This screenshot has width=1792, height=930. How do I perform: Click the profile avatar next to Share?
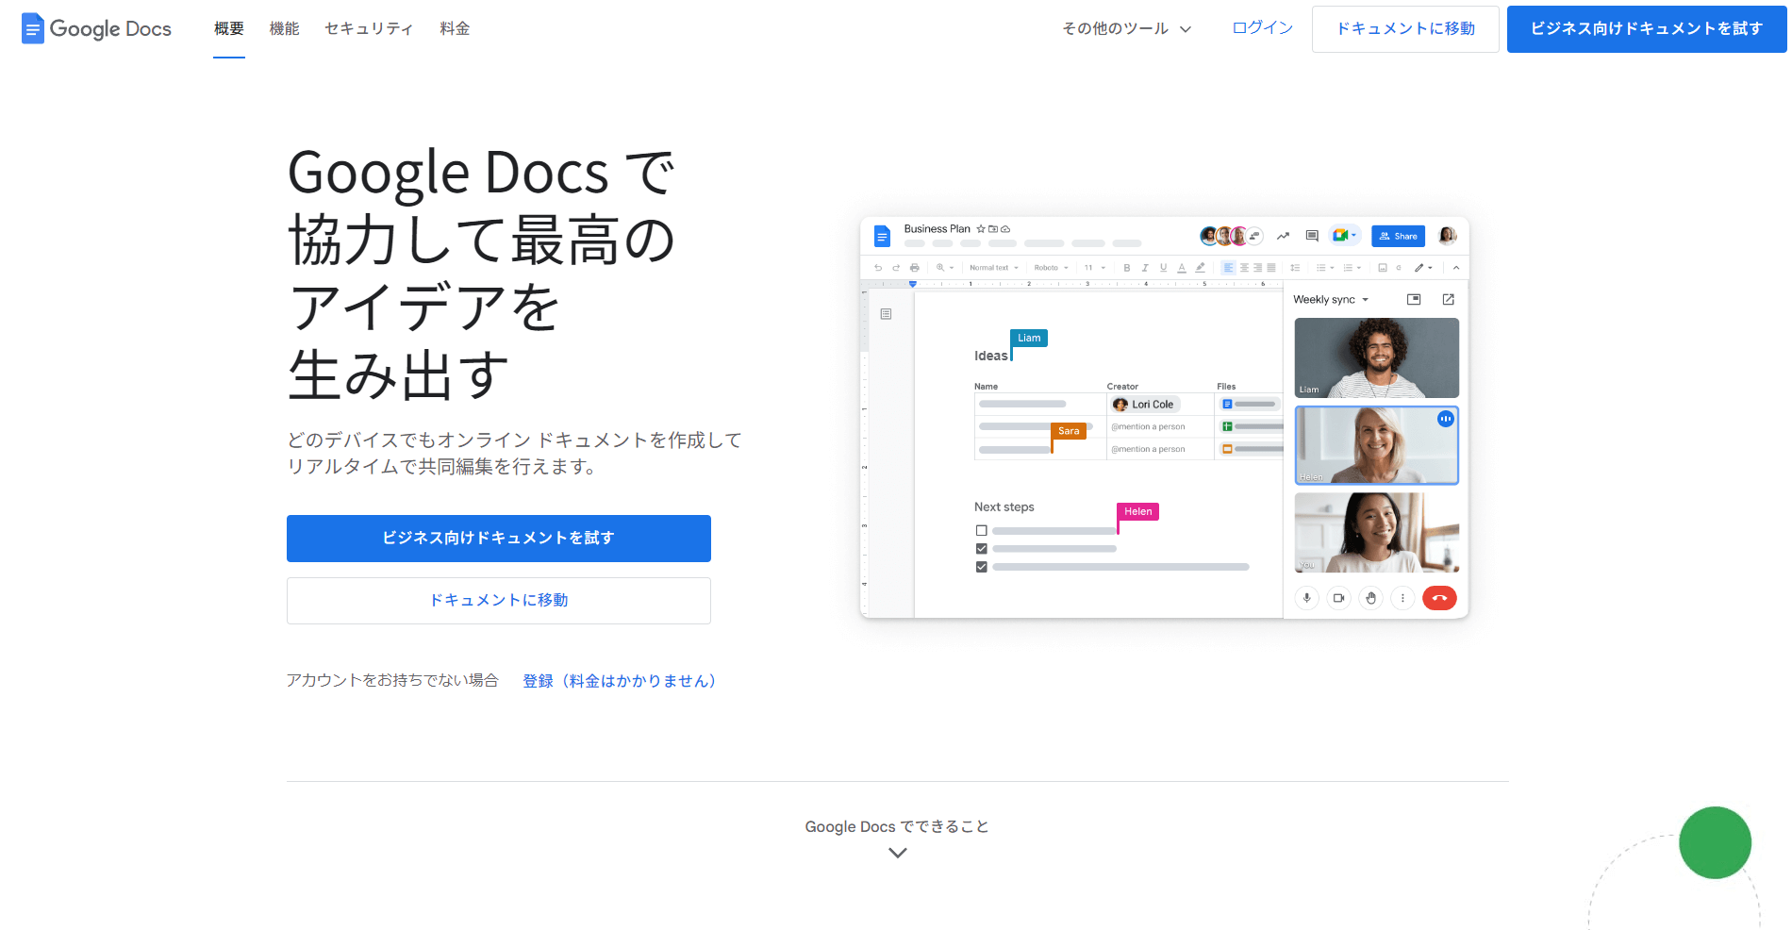coord(1447,236)
